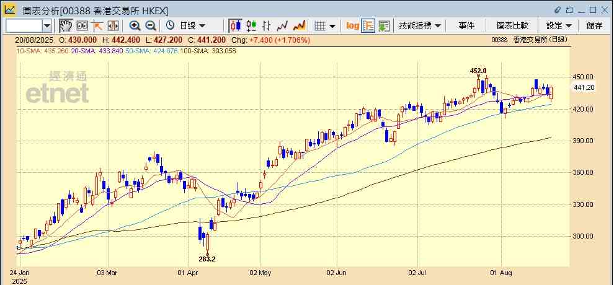614x285 pixels.
Task: Click the O: 430.000 open price value
Action: [78, 40]
